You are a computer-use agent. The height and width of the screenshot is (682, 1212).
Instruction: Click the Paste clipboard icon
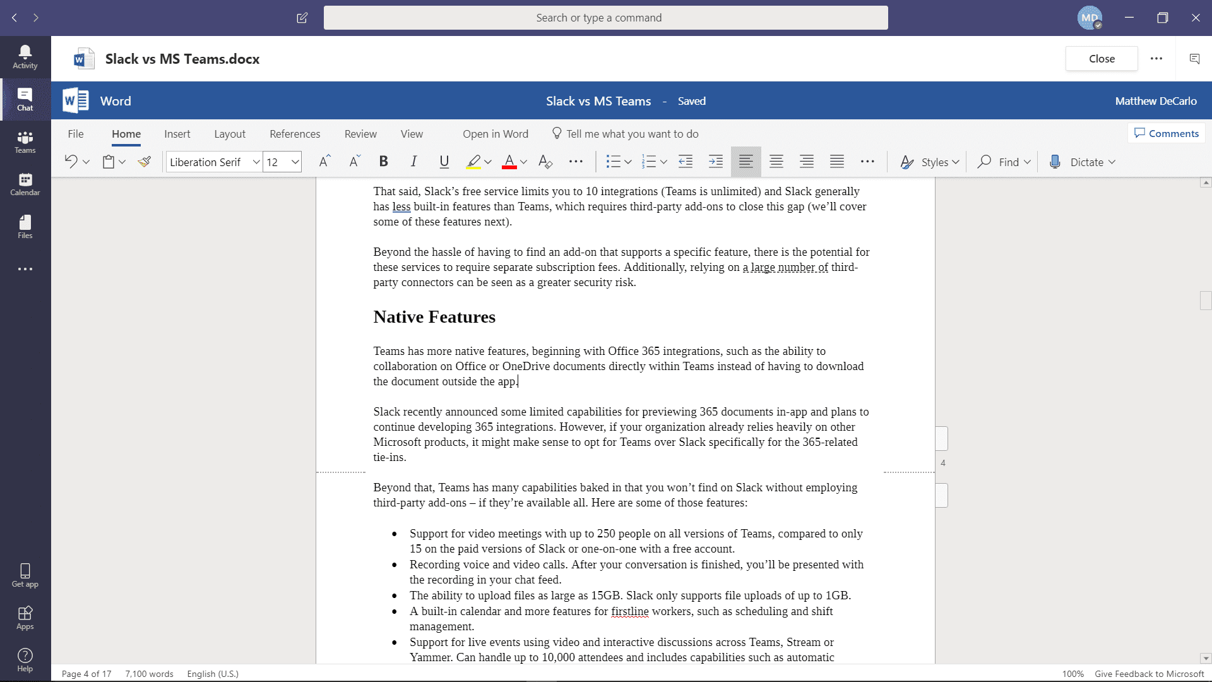(x=109, y=162)
